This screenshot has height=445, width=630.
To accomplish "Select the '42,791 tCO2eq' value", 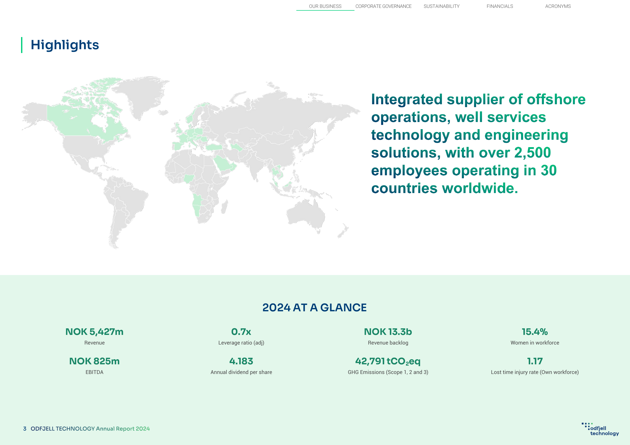I will (388, 361).
